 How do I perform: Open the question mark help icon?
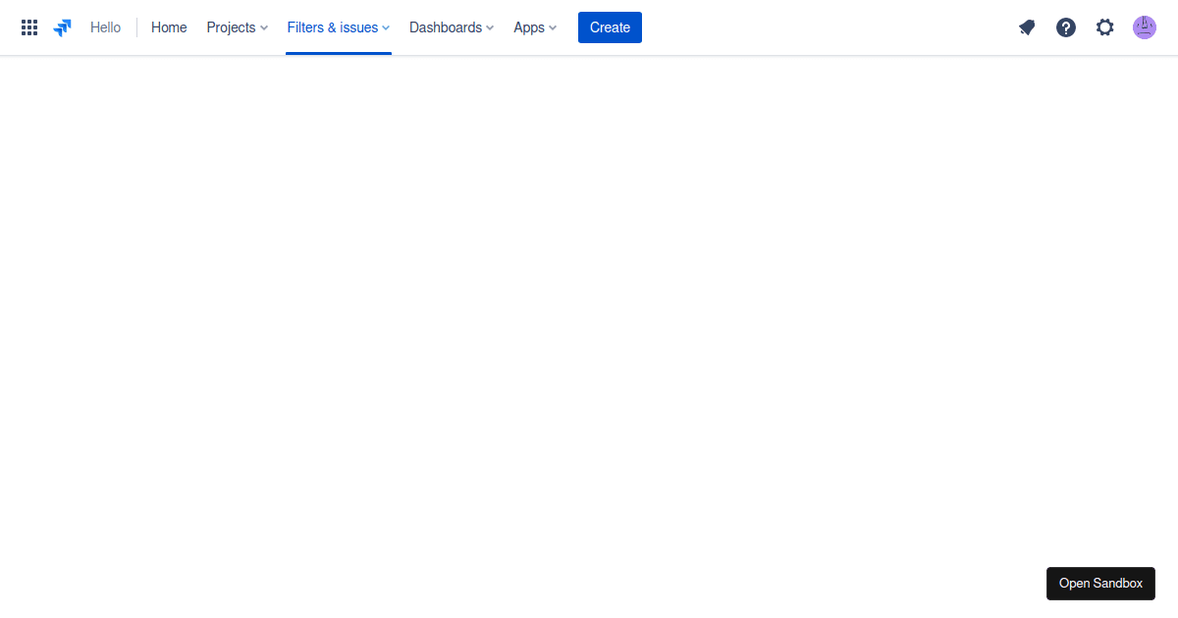click(x=1066, y=27)
